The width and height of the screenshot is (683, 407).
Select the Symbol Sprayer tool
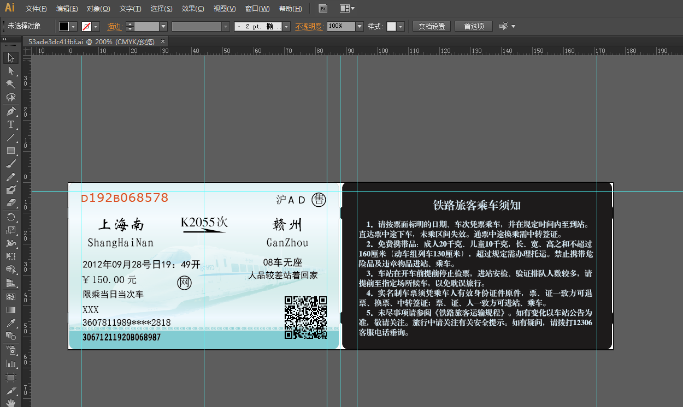coord(10,350)
